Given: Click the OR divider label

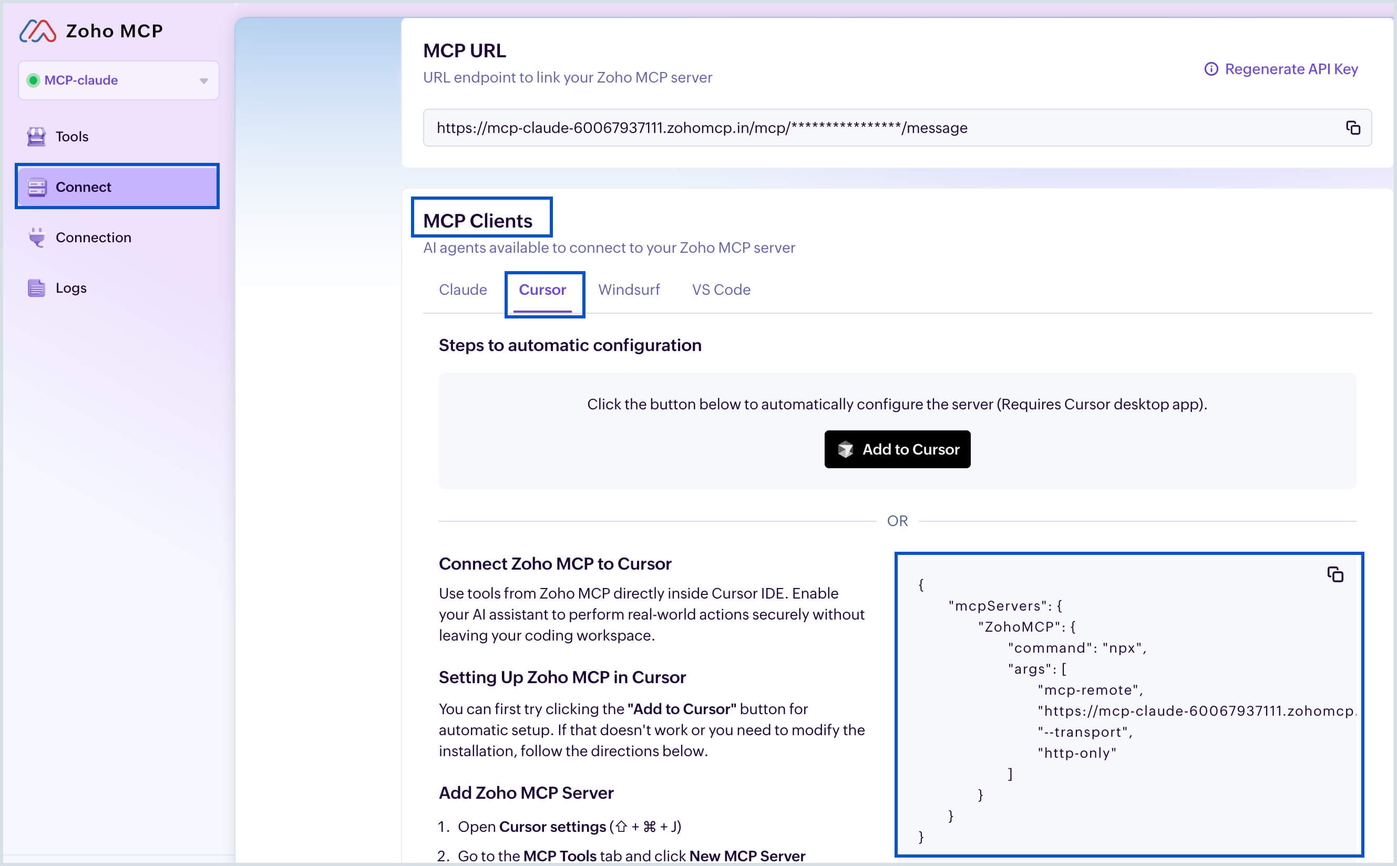Looking at the screenshot, I should (x=897, y=521).
